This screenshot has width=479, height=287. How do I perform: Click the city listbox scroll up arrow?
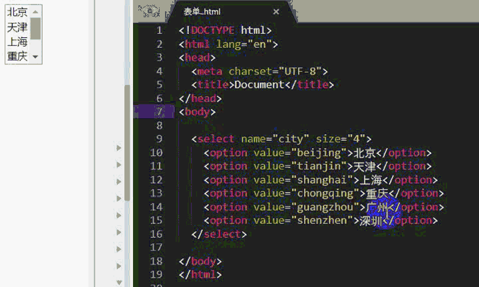pos(35,12)
